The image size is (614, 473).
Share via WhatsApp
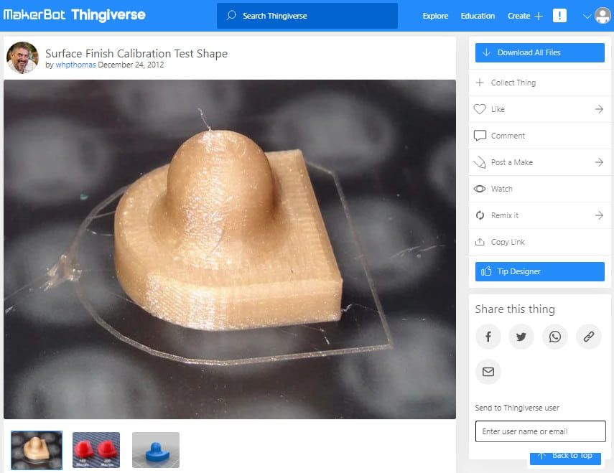pyautogui.click(x=555, y=337)
